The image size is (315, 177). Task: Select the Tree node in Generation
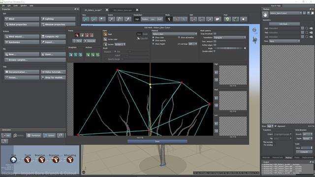click(13, 160)
